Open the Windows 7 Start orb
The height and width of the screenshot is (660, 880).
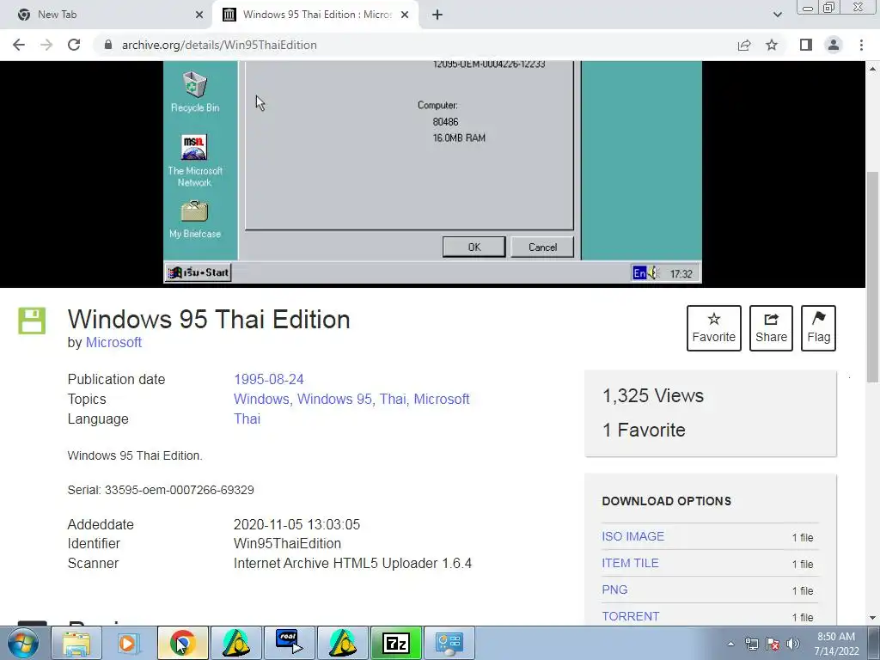point(22,643)
